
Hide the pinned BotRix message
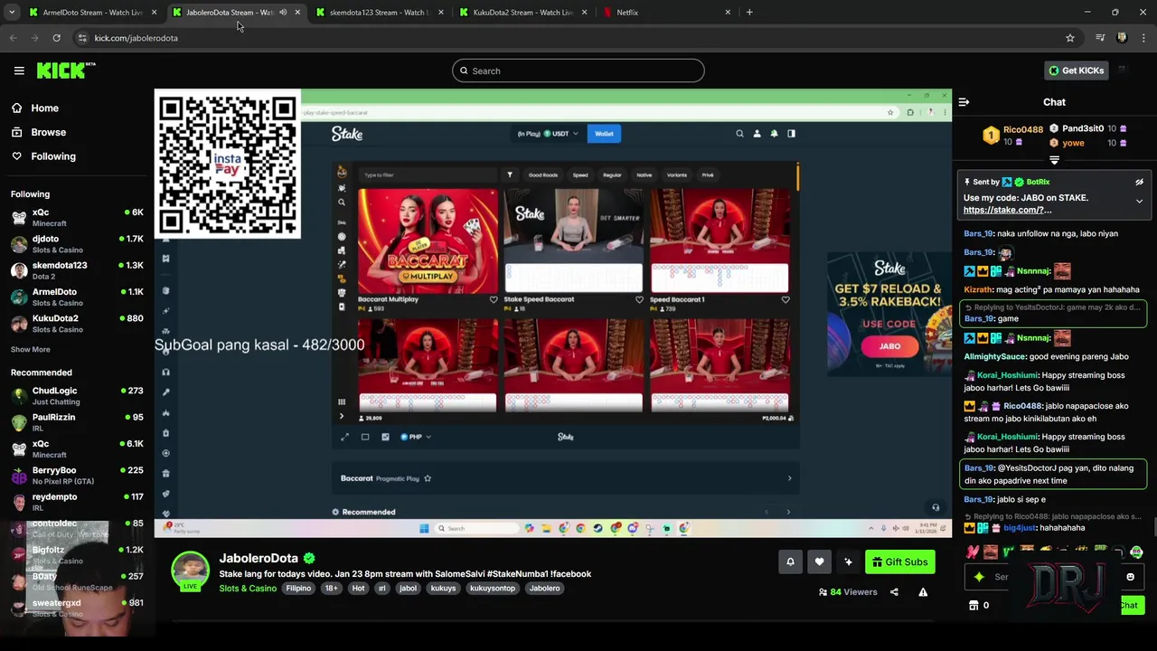coord(1139,183)
